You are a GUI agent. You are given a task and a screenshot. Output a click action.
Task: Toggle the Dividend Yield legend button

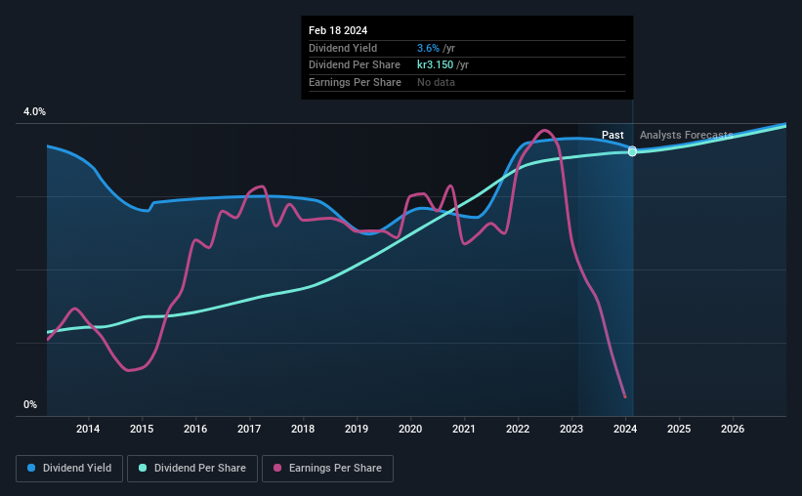(x=69, y=469)
